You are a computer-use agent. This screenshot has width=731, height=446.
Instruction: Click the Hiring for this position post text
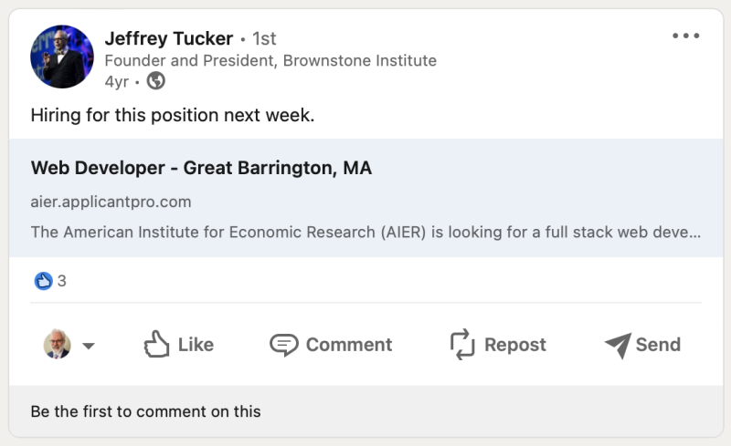(173, 115)
